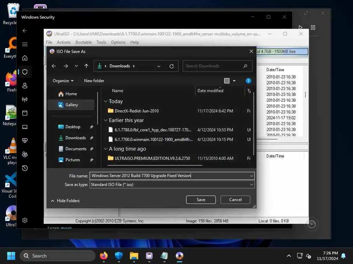Screen dimensions: 353x264
Task: Open the Organize dropdown menu
Action: (63, 81)
